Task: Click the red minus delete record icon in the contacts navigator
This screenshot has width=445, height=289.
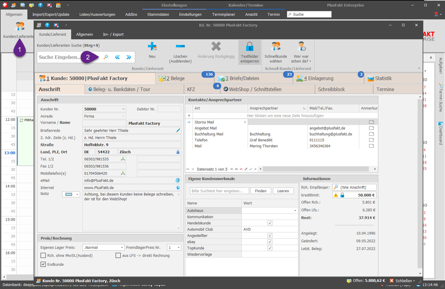Action: pyautogui.click(x=241, y=169)
